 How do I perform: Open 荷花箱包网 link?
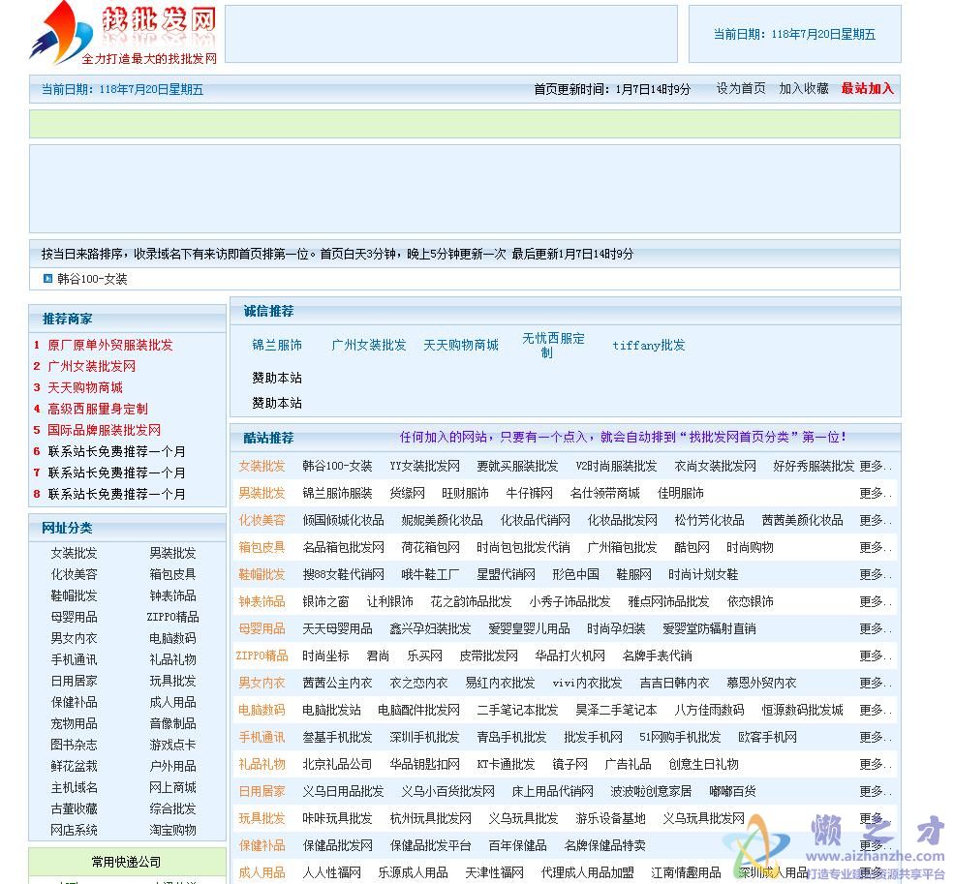point(430,547)
